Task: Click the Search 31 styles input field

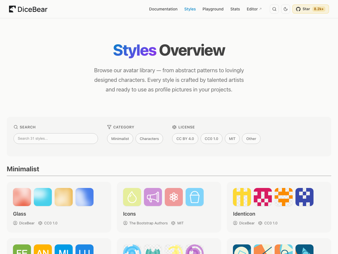Action: 56,139
